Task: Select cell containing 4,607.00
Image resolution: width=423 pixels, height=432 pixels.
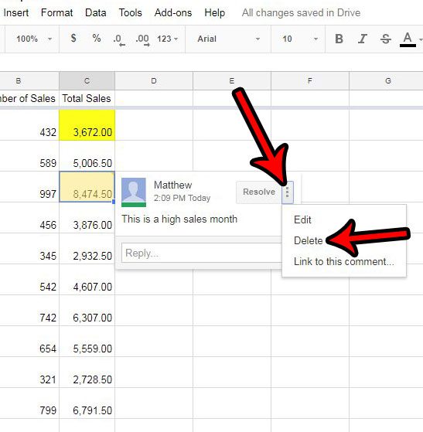Action: (87, 279)
